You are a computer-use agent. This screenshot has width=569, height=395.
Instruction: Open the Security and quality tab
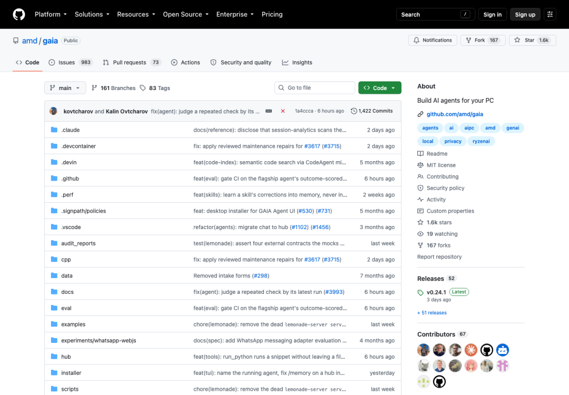(241, 62)
